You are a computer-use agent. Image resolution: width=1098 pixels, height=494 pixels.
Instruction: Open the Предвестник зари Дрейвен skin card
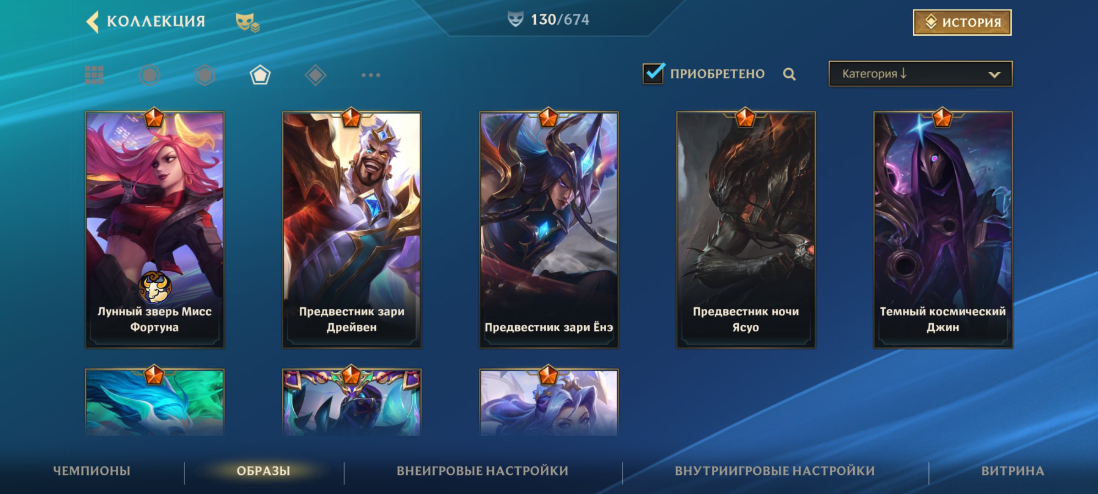pos(352,230)
